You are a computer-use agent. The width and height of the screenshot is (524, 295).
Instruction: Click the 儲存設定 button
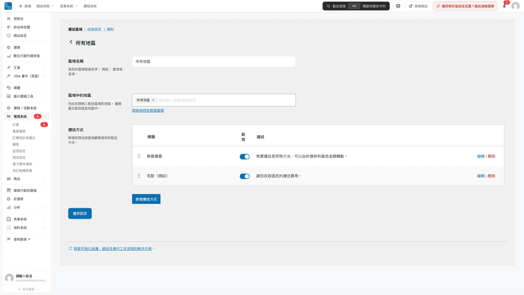point(80,213)
